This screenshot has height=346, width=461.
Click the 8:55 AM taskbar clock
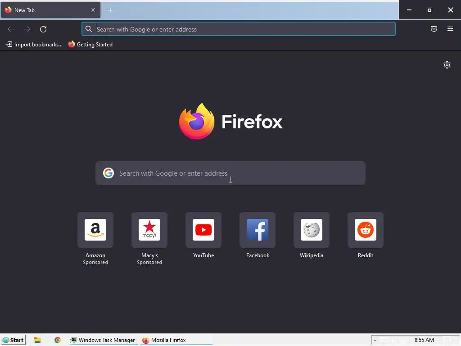[x=424, y=340]
